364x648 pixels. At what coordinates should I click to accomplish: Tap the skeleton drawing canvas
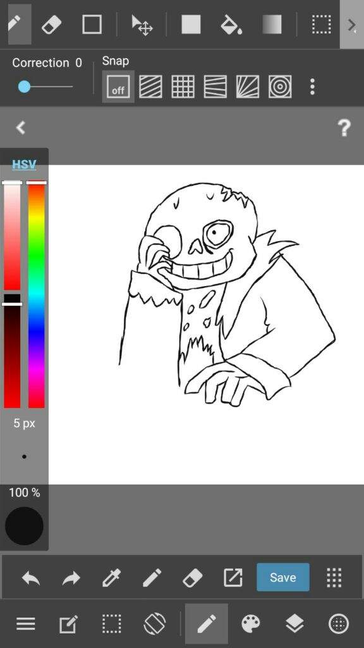click(207, 325)
